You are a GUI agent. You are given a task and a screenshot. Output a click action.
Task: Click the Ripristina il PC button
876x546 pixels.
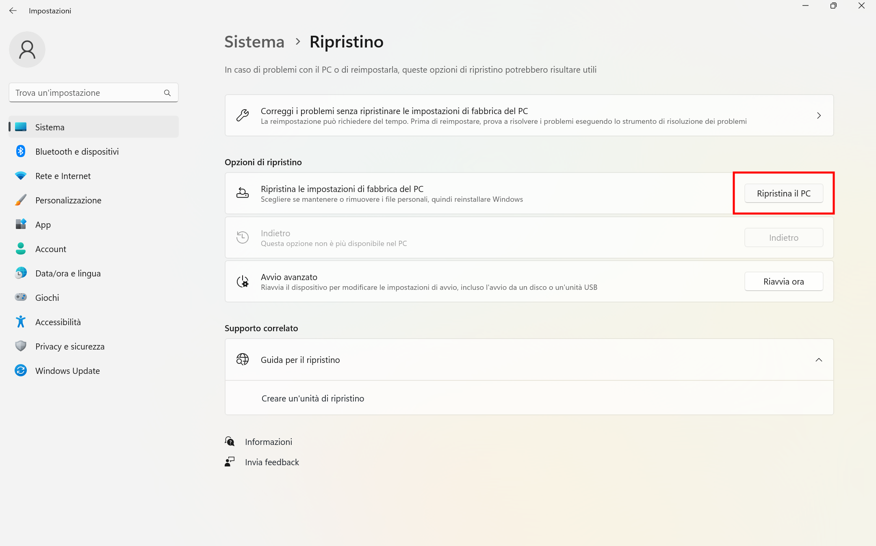783,193
